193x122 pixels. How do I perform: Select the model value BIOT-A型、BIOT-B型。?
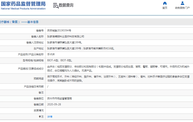(x=60, y=61)
